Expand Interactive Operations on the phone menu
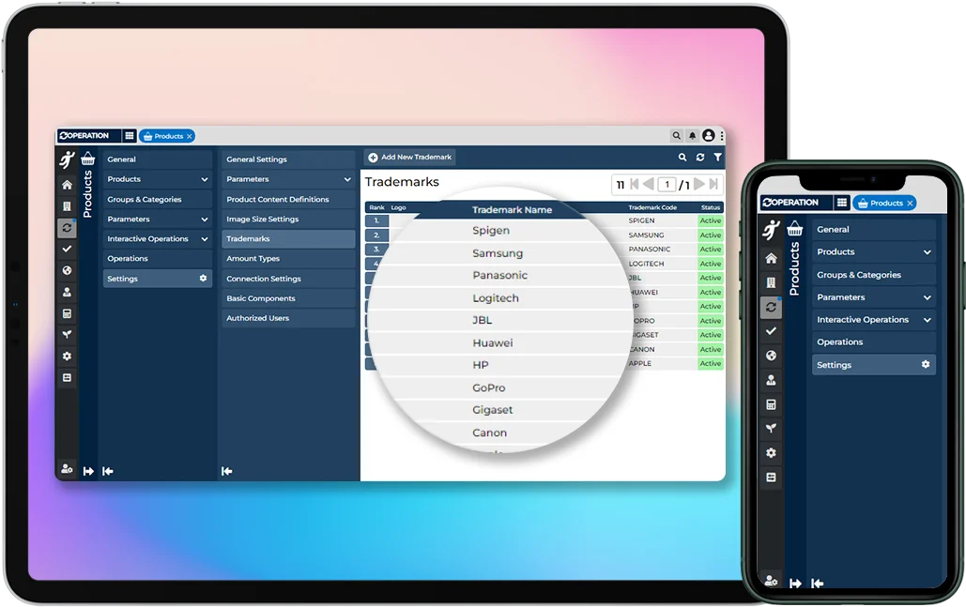Image resolution: width=966 pixels, height=607 pixels. pyautogui.click(x=927, y=320)
